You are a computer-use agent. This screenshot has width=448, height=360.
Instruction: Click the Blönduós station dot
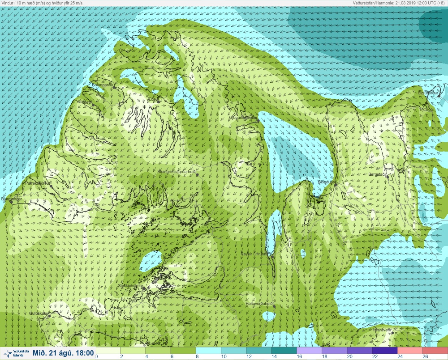tap(336, 185)
